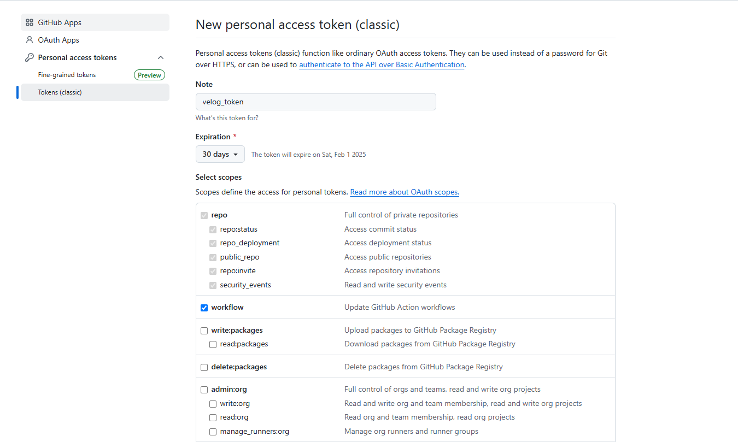Check the delete:packages scope
Image resolution: width=738 pixels, height=442 pixels.
[204, 367]
